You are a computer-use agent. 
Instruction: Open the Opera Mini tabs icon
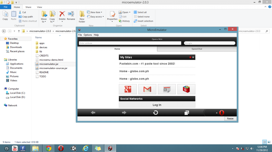pyautogui.click(x=186, y=113)
